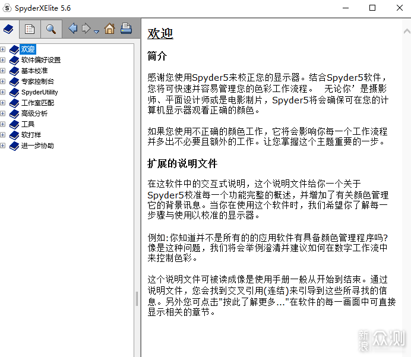Select the 进一步协助 topic

(x=37, y=146)
